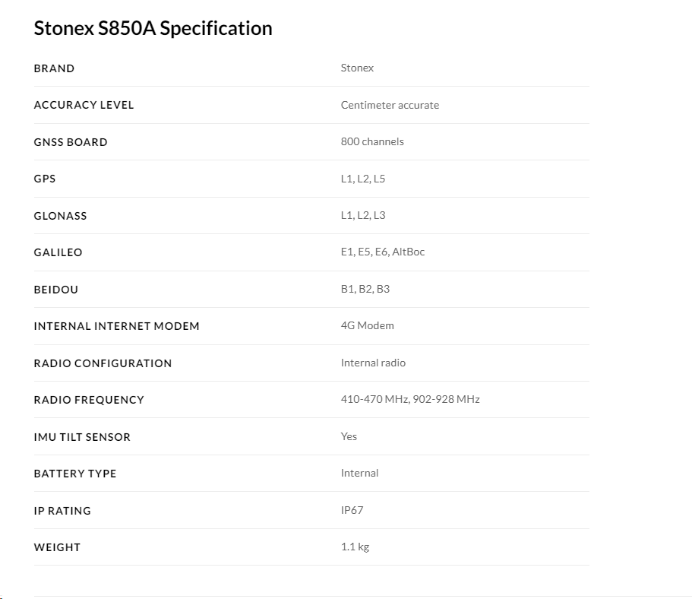Click the ACCURACY LEVEL label

pos(84,105)
